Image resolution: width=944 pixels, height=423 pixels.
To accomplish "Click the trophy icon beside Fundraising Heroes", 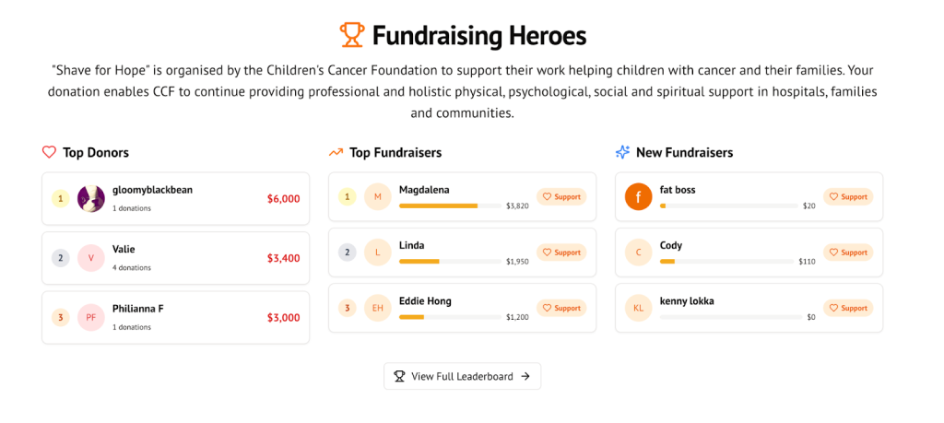I will 351,36.
